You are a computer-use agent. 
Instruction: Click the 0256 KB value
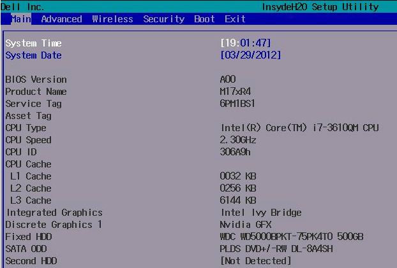tap(238, 188)
